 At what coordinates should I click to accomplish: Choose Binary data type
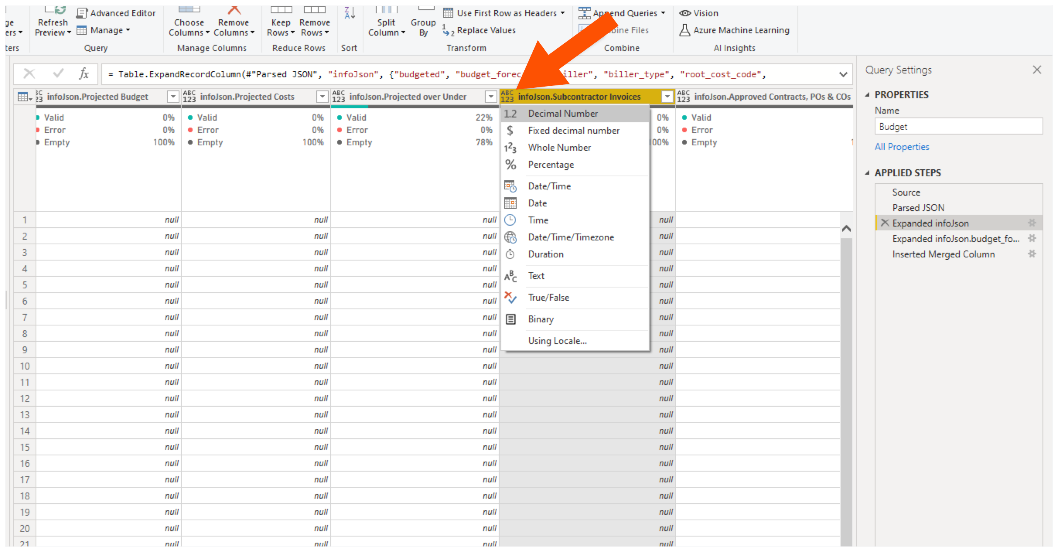tap(575, 319)
